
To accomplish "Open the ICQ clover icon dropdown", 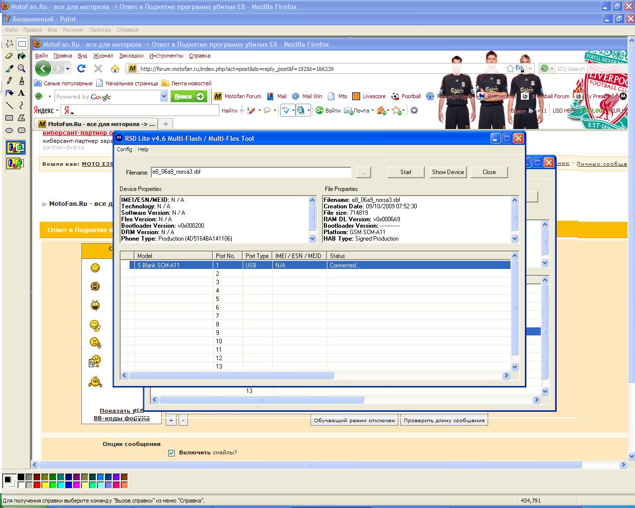I will click(546, 68).
